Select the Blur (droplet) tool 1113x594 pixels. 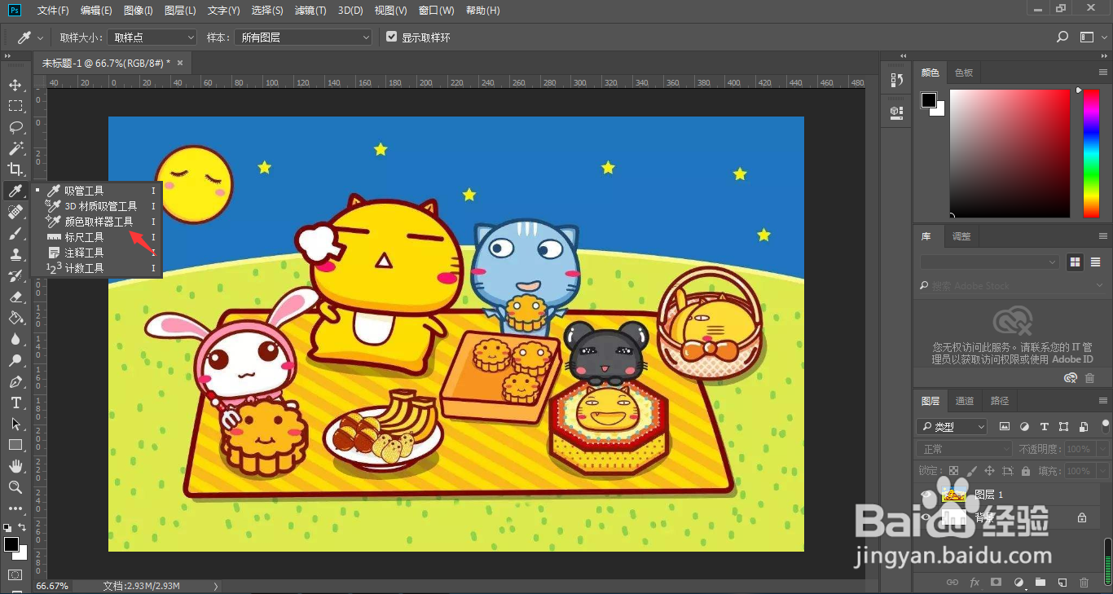(x=15, y=339)
